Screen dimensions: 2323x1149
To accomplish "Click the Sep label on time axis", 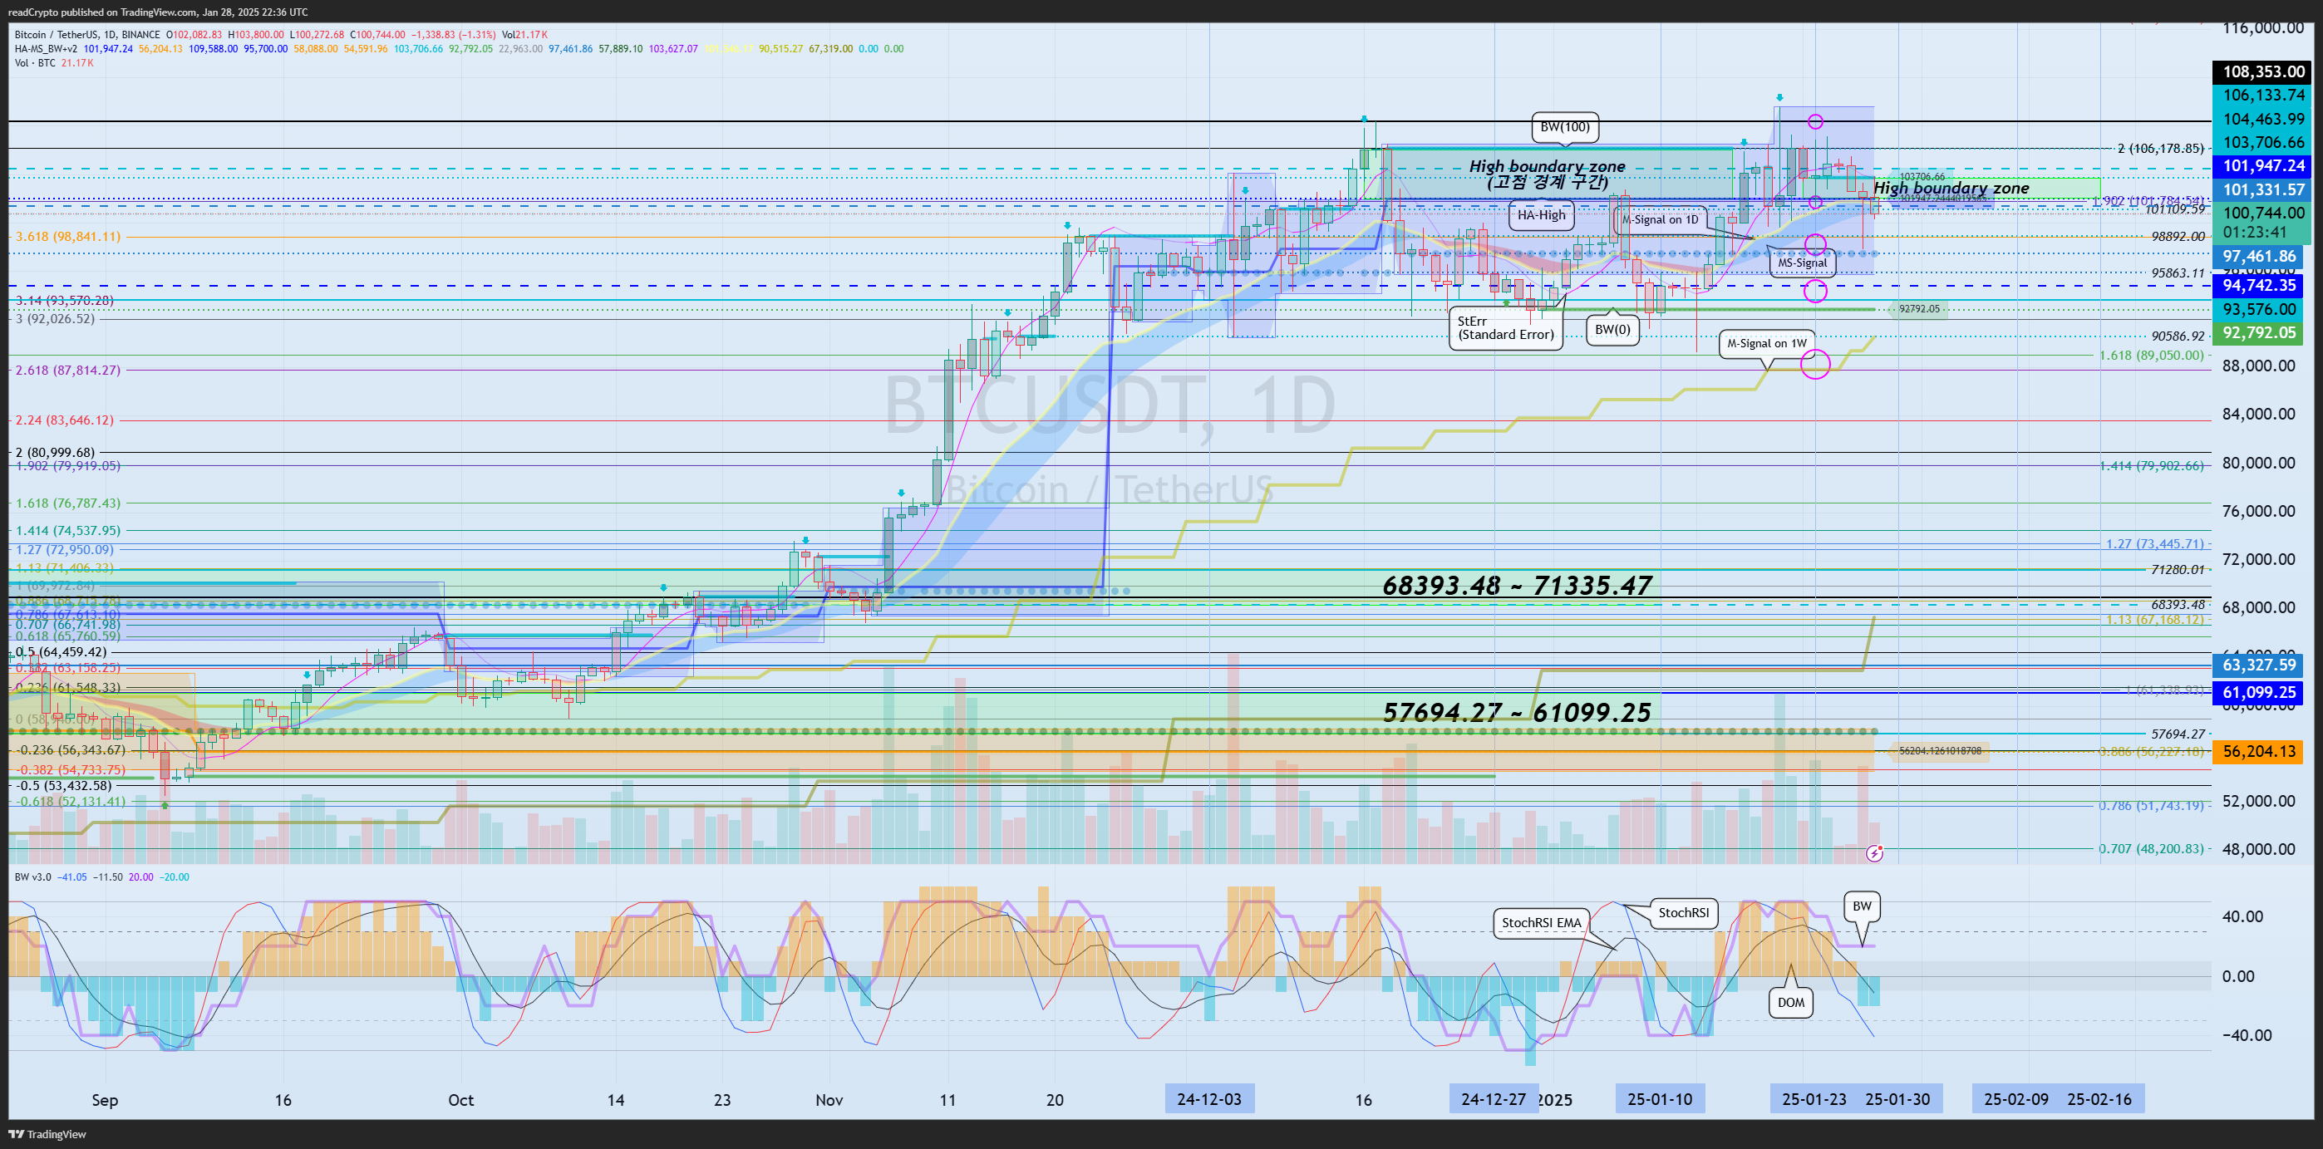I will click(105, 1100).
